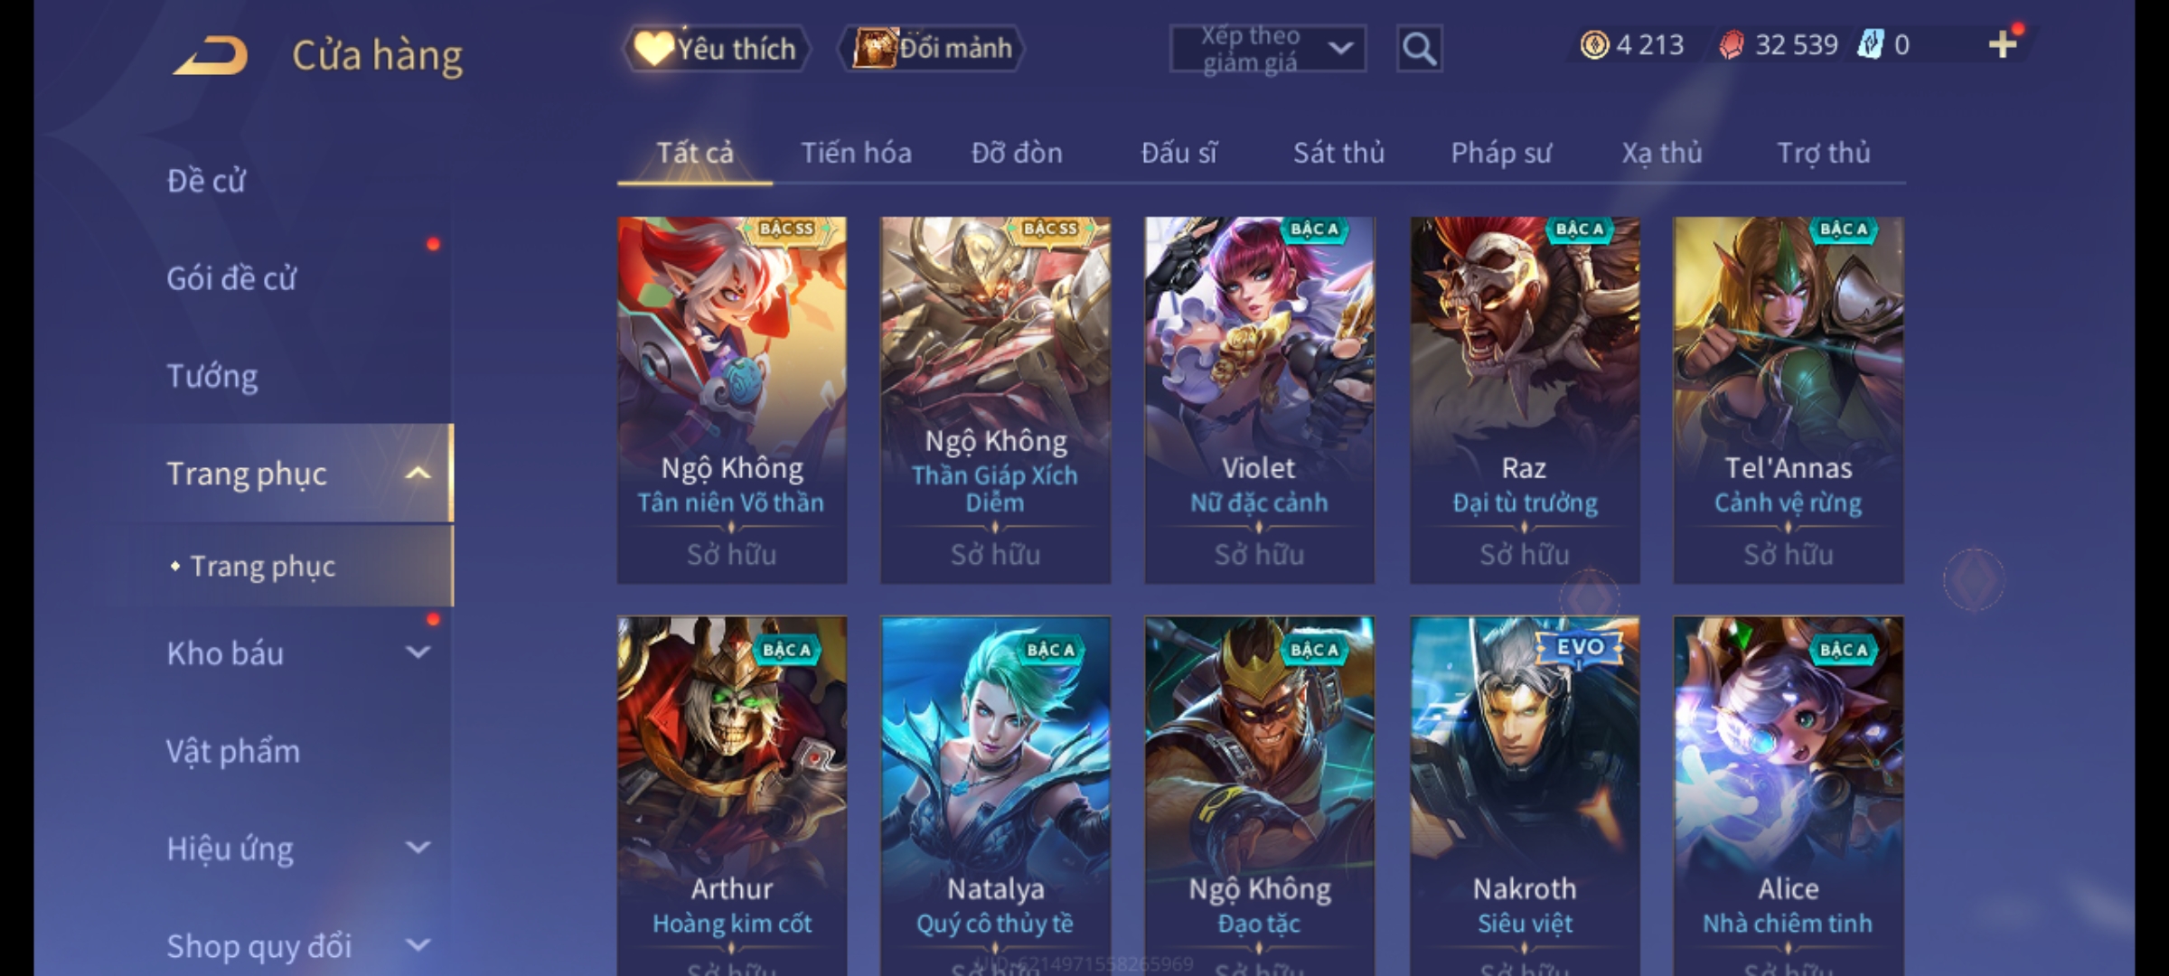Viewport: 2169px width, 976px height.
Task: Collapse the Trang phục sidebar section
Action: [418, 474]
